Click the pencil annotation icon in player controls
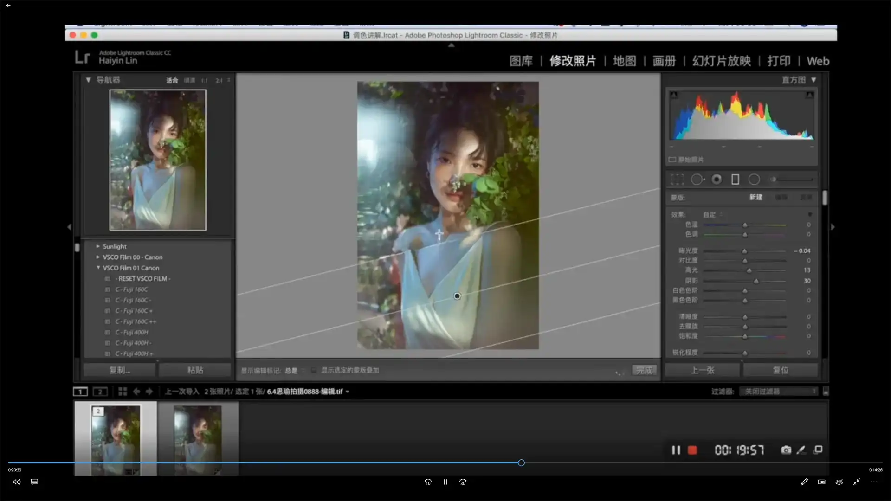The height and width of the screenshot is (501, 891). coord(804,482)
